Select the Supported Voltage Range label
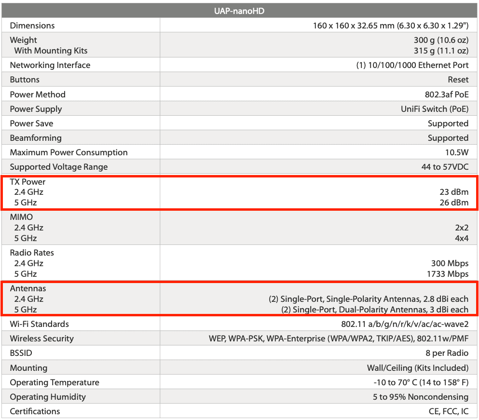This screenshot has height=420, width=479. (x=59, y=167)
